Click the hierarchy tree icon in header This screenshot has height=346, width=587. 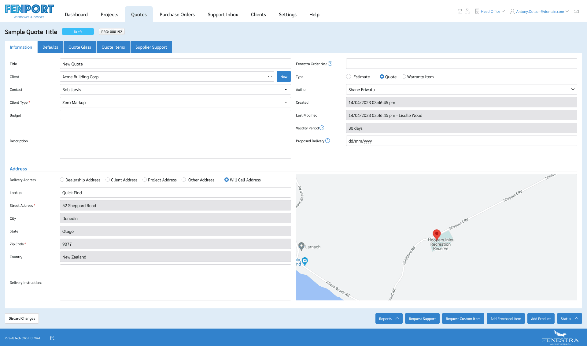point(467,11)
